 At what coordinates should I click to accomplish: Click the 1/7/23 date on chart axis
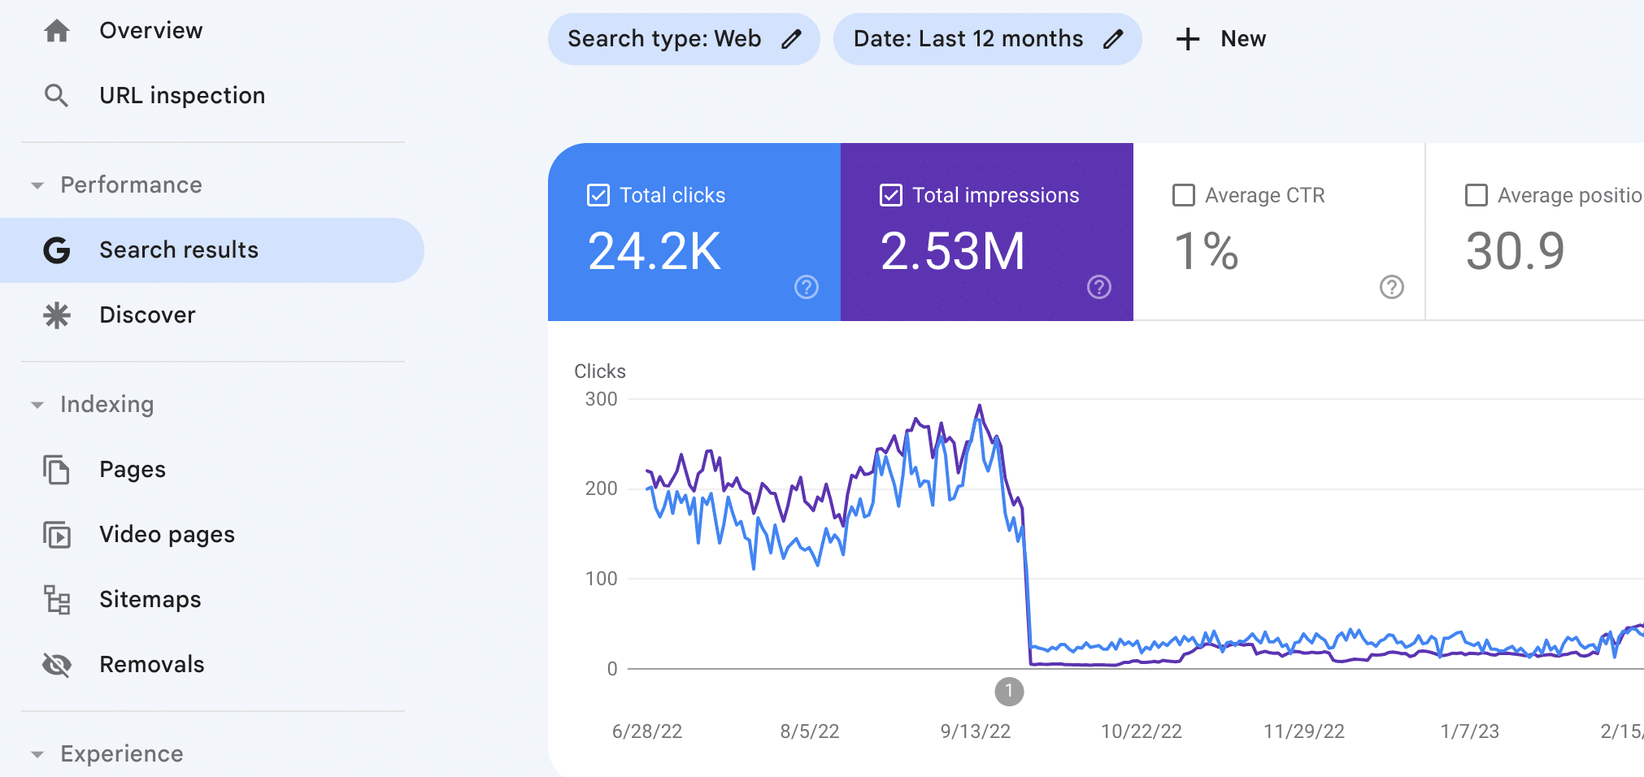click(1470, 731)
